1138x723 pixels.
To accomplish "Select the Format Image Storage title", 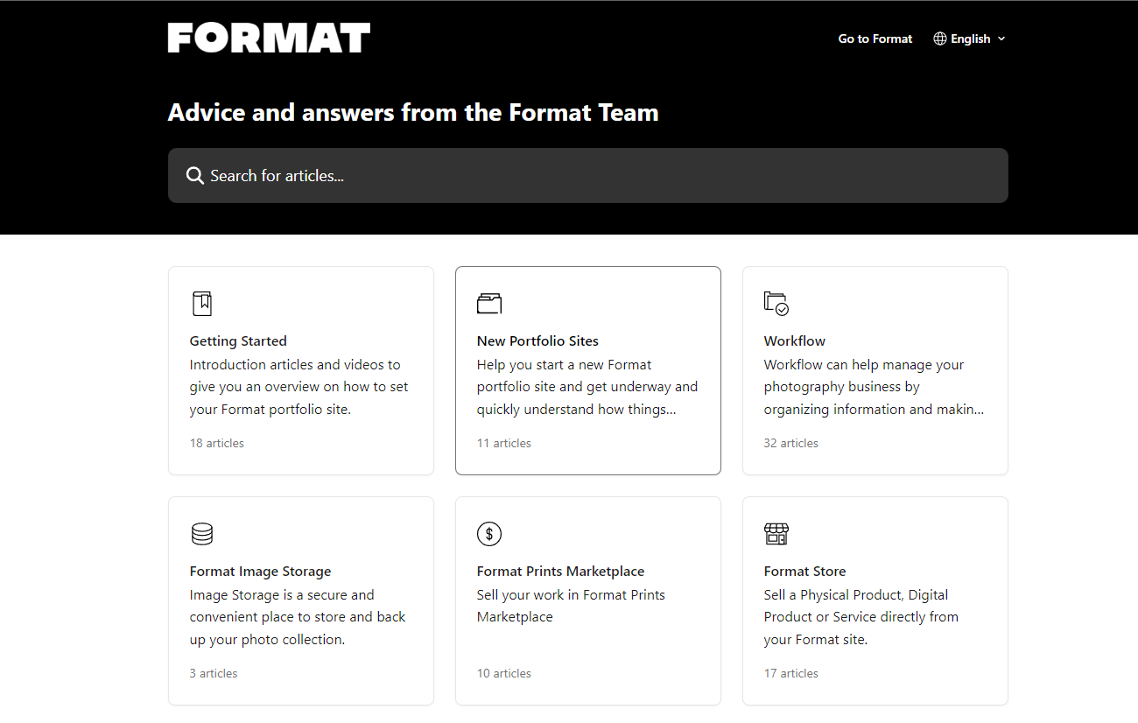I will [x=260, y=572].
